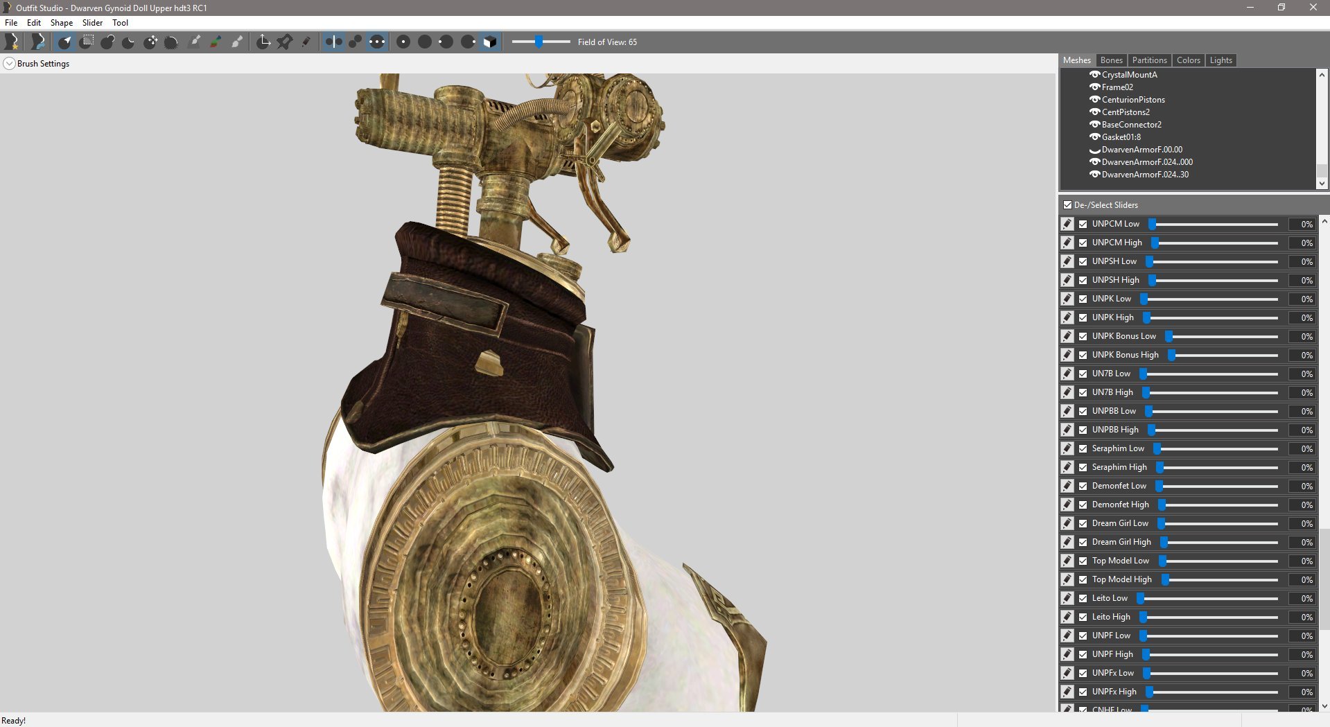Click the circle-with-center-dot toolbar icon
Screen dimensions: 1330x727
tap(403, 42)
